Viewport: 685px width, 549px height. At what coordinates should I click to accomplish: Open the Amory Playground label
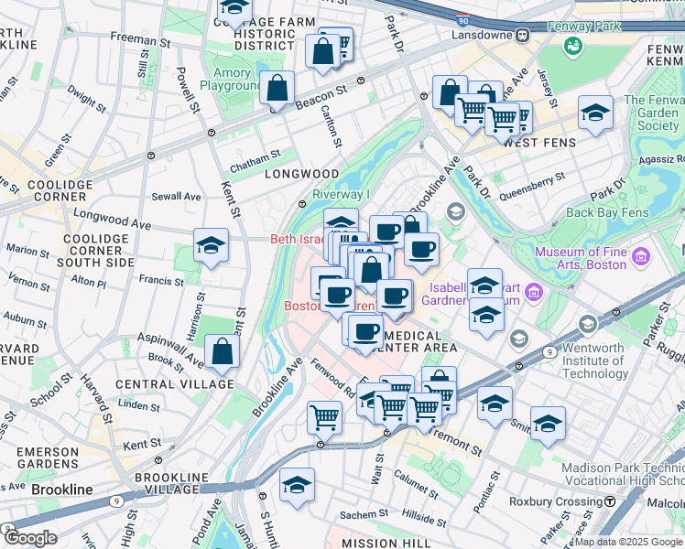pos(228,79)
